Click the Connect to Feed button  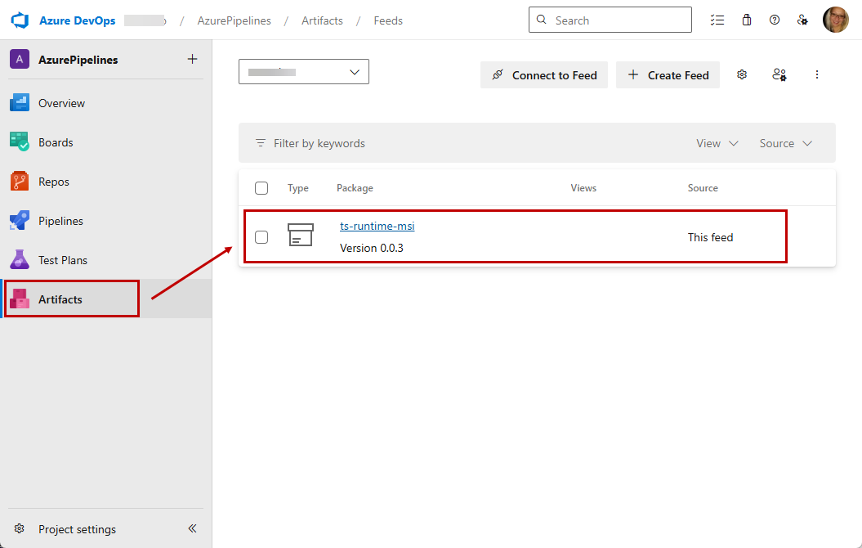click(x=543, y=74)
